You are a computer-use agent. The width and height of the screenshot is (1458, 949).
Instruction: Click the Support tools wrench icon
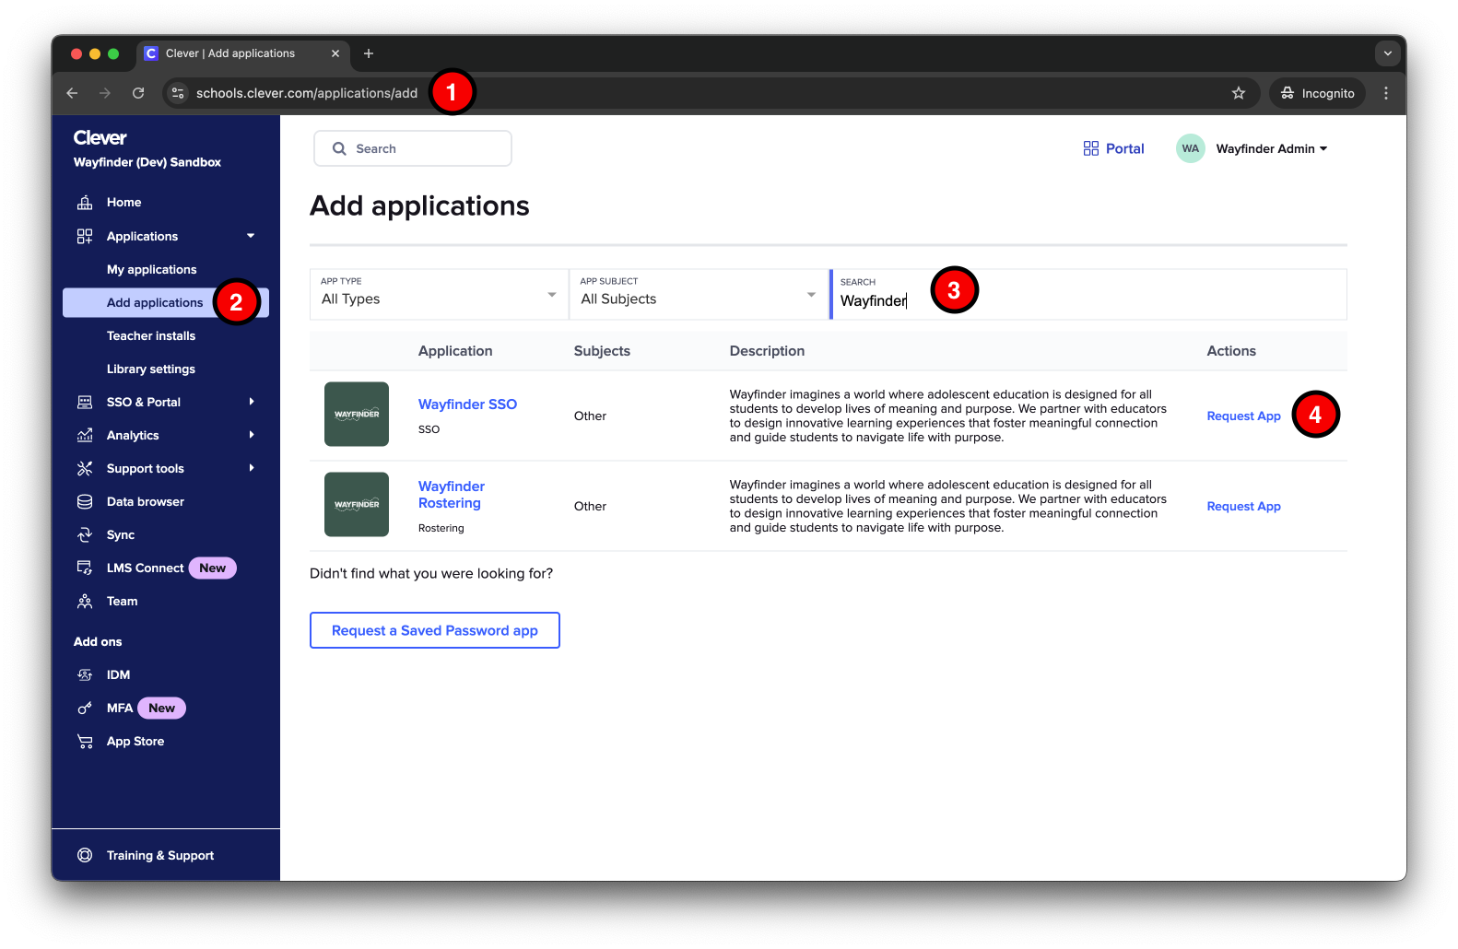click(85, 469)
